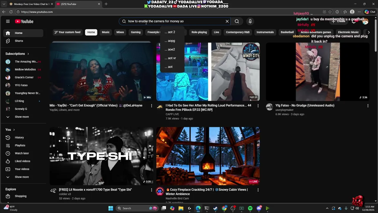
Task: Select the Home chip
Action: (91, 32)
